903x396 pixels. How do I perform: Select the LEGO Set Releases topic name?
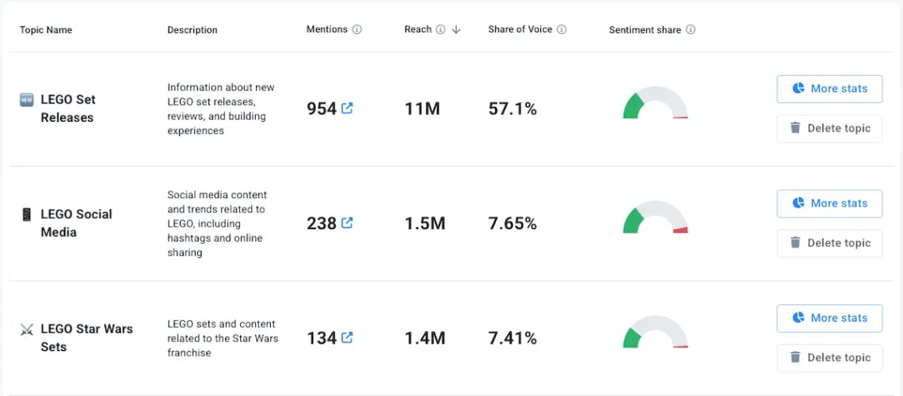68,109
